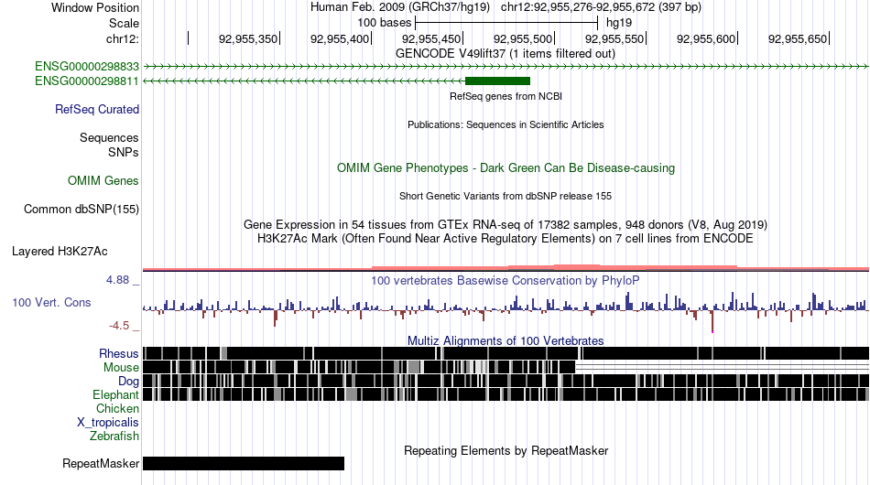This screenshot has width=870, height=485.
Task: Click the Scale label
Action: point(124,23)
